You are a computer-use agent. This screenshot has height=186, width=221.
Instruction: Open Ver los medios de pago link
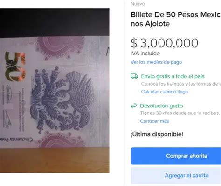(x=156, y=62)
